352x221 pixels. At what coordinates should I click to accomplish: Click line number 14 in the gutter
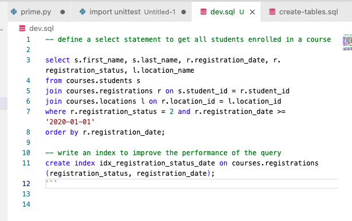tap(26, 204)
